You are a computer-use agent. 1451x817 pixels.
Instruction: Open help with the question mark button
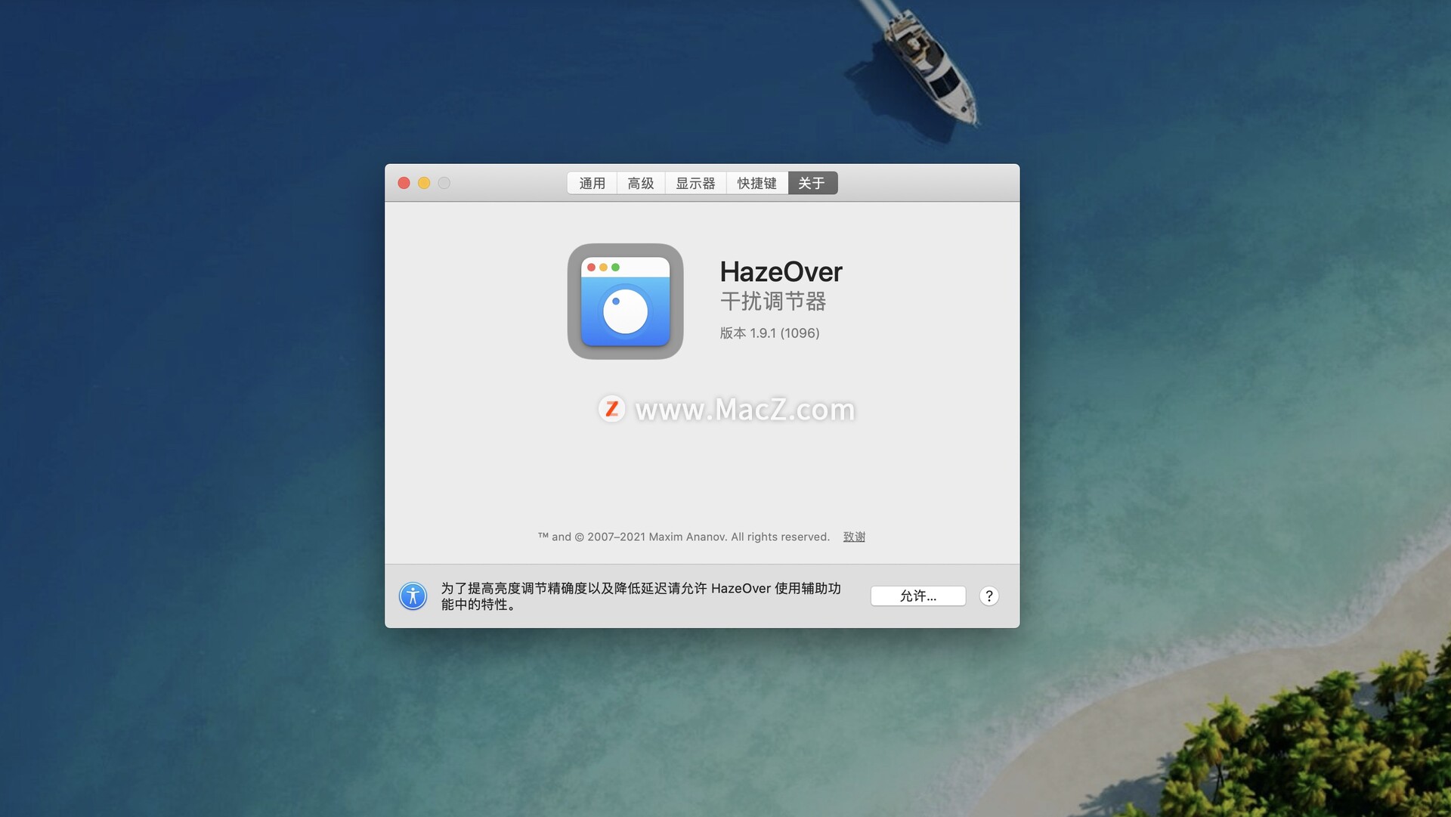[x=988, y=596]
